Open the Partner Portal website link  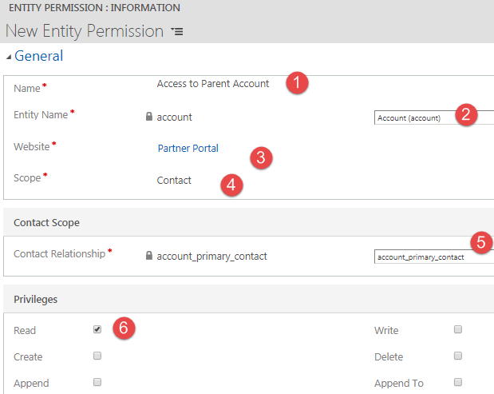(x=188, y=148)
